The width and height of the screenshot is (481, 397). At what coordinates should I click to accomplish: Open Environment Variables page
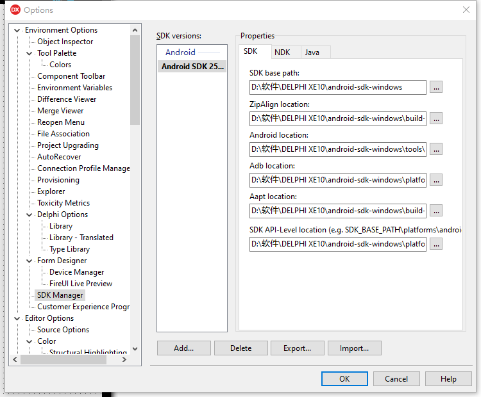coord(74,88)
